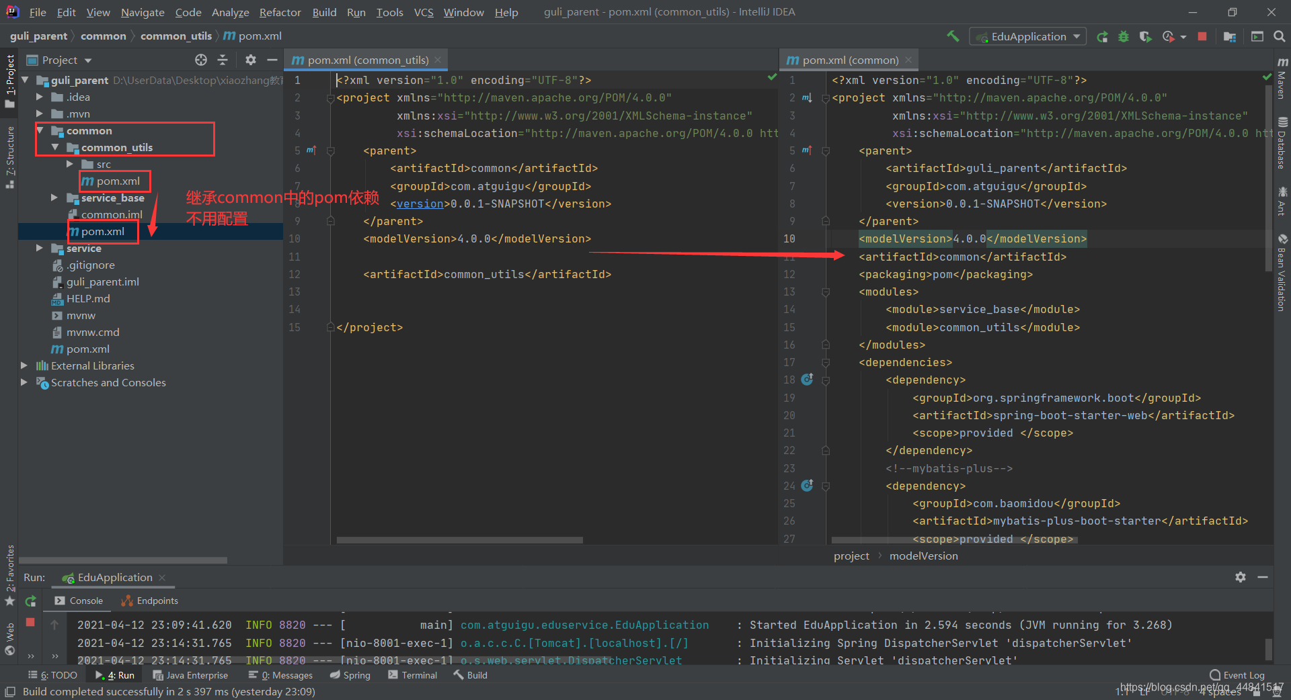Open the 6: TODO tool window

click(52, 675)
